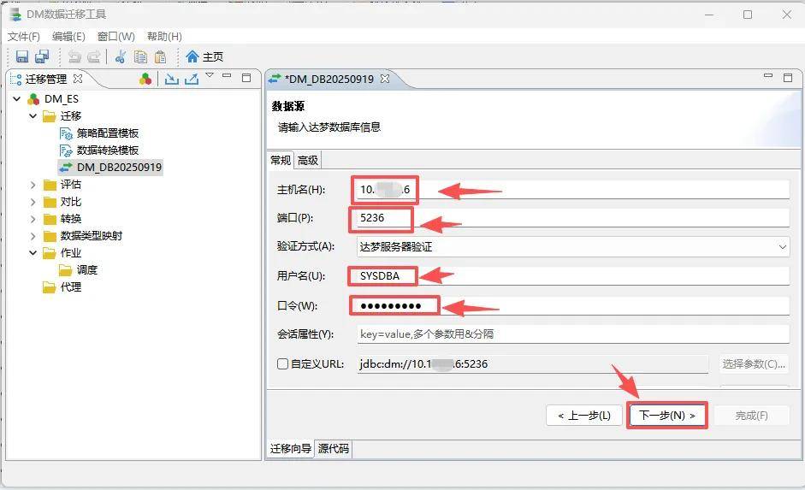The width and height of the screenshot is (805, 490).
Task: Click the Copy icon in toolbar
Action: click(x=140, y=56)
